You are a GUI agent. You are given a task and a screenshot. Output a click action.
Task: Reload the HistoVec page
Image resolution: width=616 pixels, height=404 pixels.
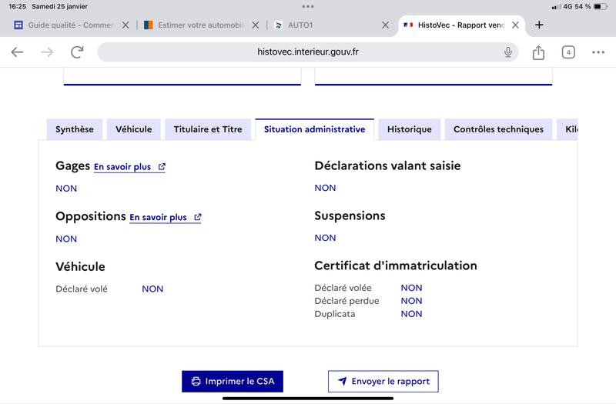click(77, 52)
